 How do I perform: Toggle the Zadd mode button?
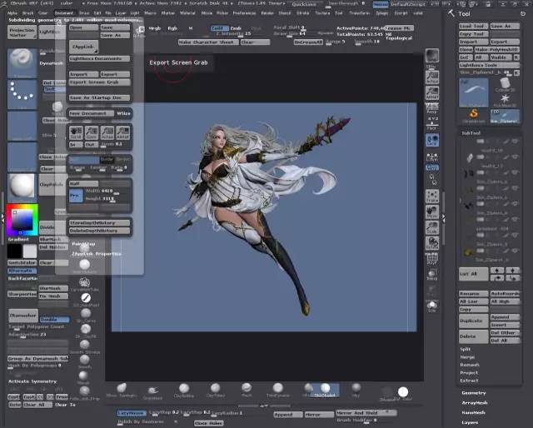(217, 27)
